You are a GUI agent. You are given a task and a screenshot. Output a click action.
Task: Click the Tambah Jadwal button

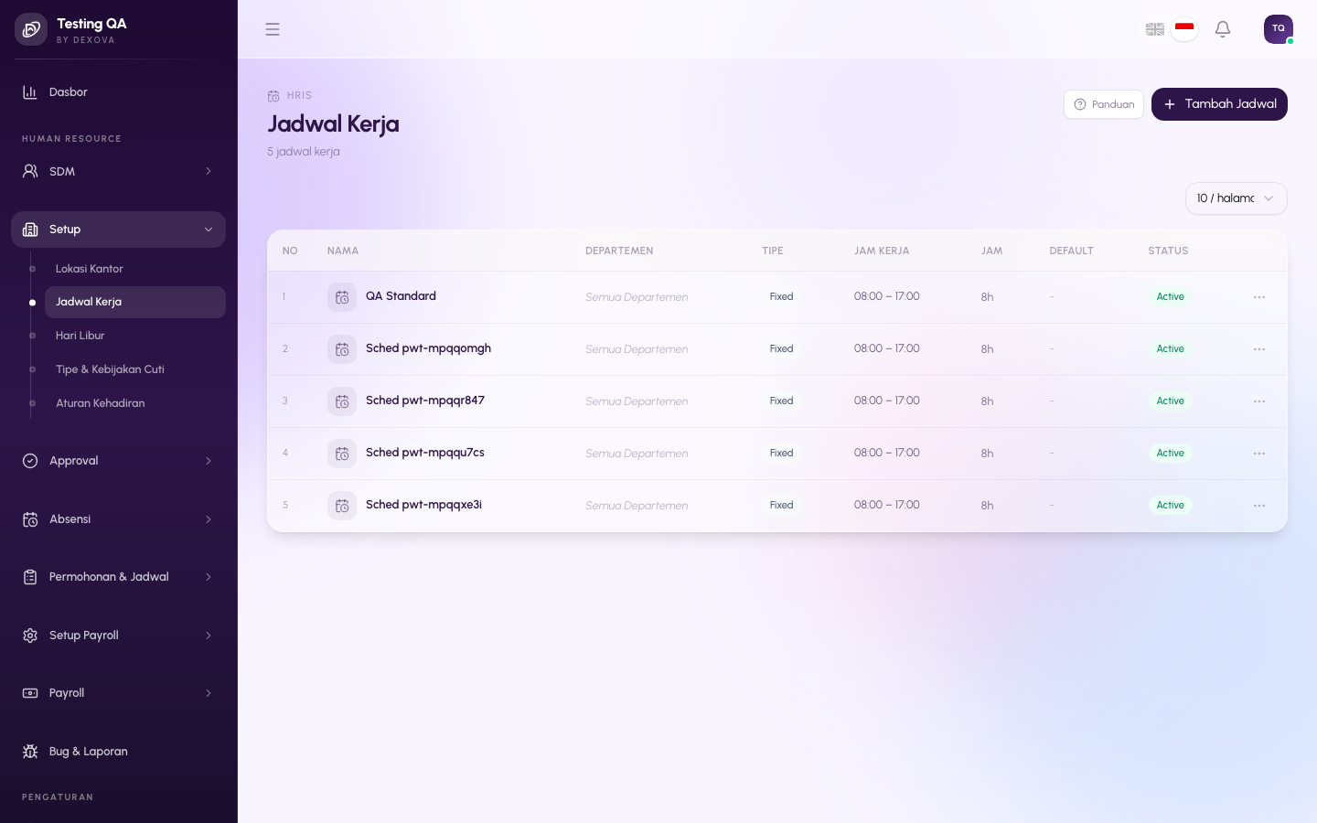pyautogui.click(x=1219, y=104)
